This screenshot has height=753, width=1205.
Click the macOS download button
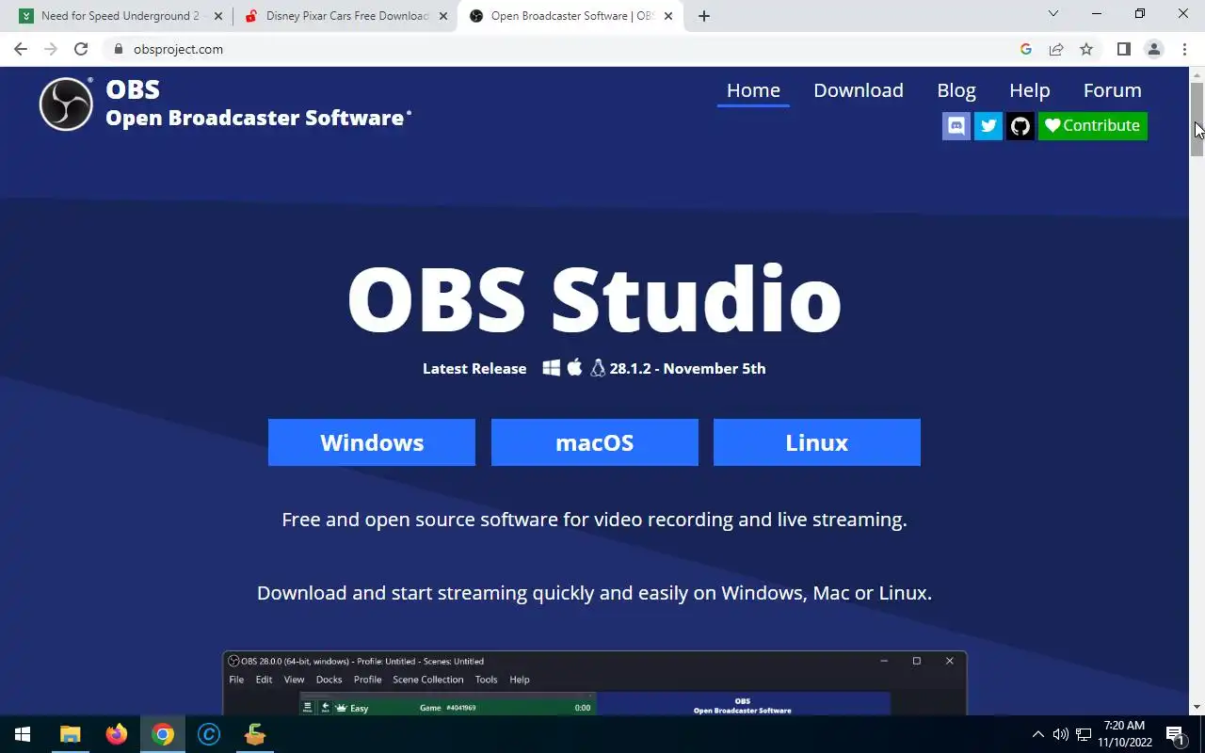pos(595,442)
